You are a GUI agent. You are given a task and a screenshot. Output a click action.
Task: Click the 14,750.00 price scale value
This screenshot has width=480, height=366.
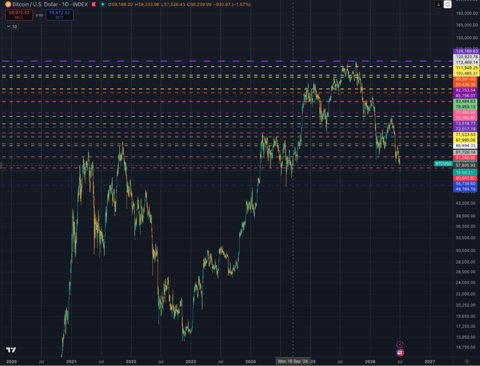(466, 347)
